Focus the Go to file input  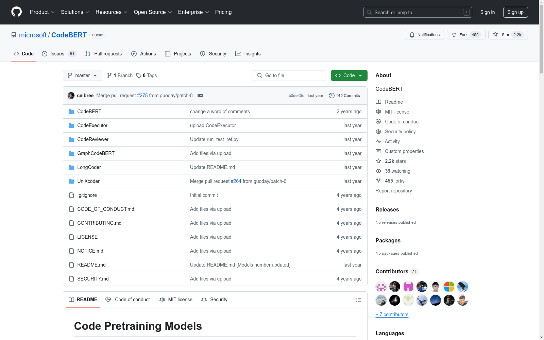pyautogui.click(x=289, y=75)
